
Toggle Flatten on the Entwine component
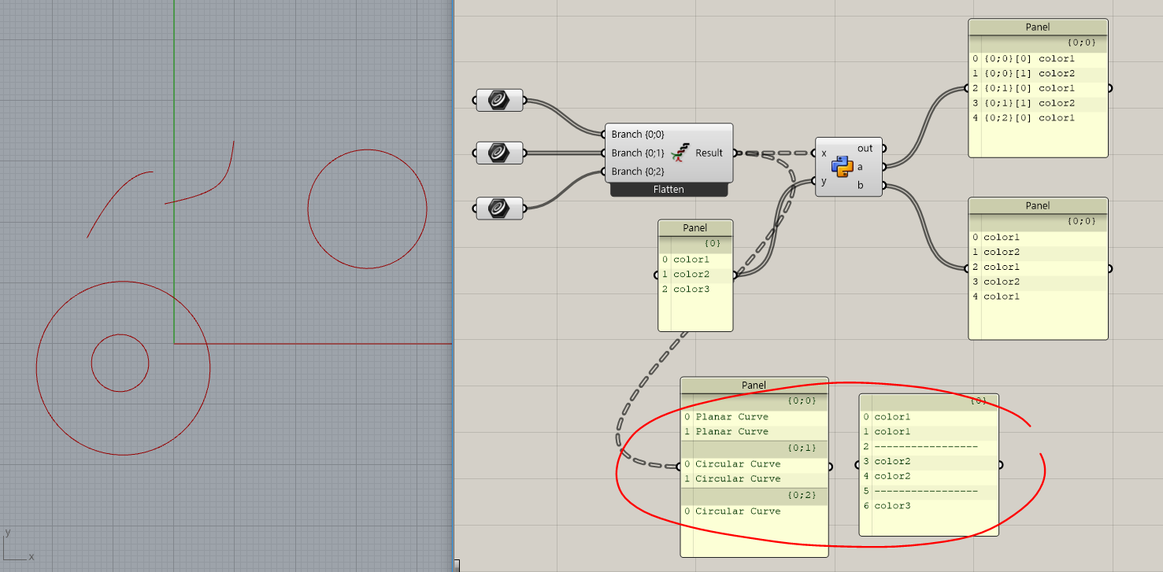669,189
